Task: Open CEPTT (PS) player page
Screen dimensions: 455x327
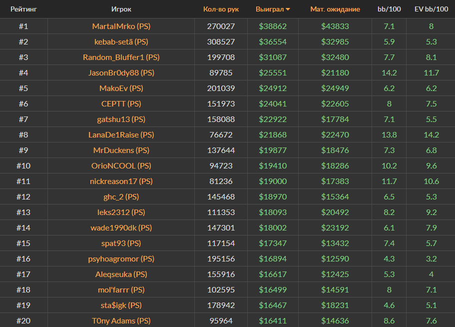Action: tap(121, 103)
